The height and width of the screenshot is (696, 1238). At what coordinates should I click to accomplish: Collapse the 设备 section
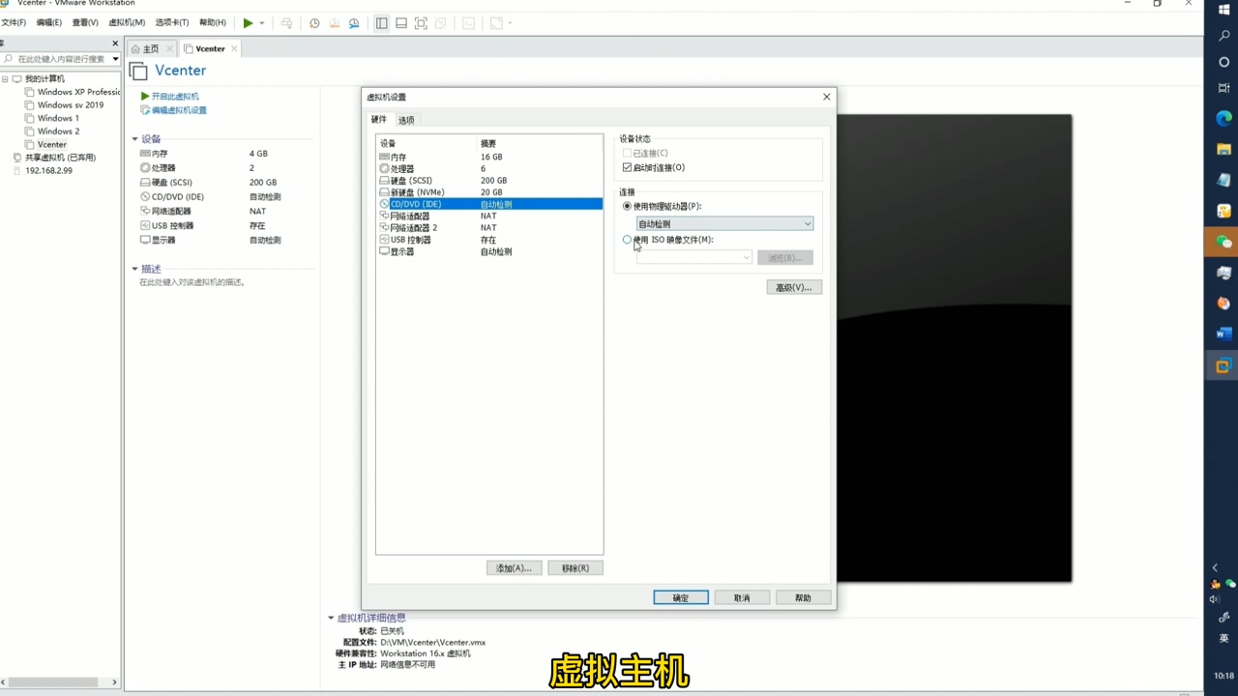tap(135, 139)
